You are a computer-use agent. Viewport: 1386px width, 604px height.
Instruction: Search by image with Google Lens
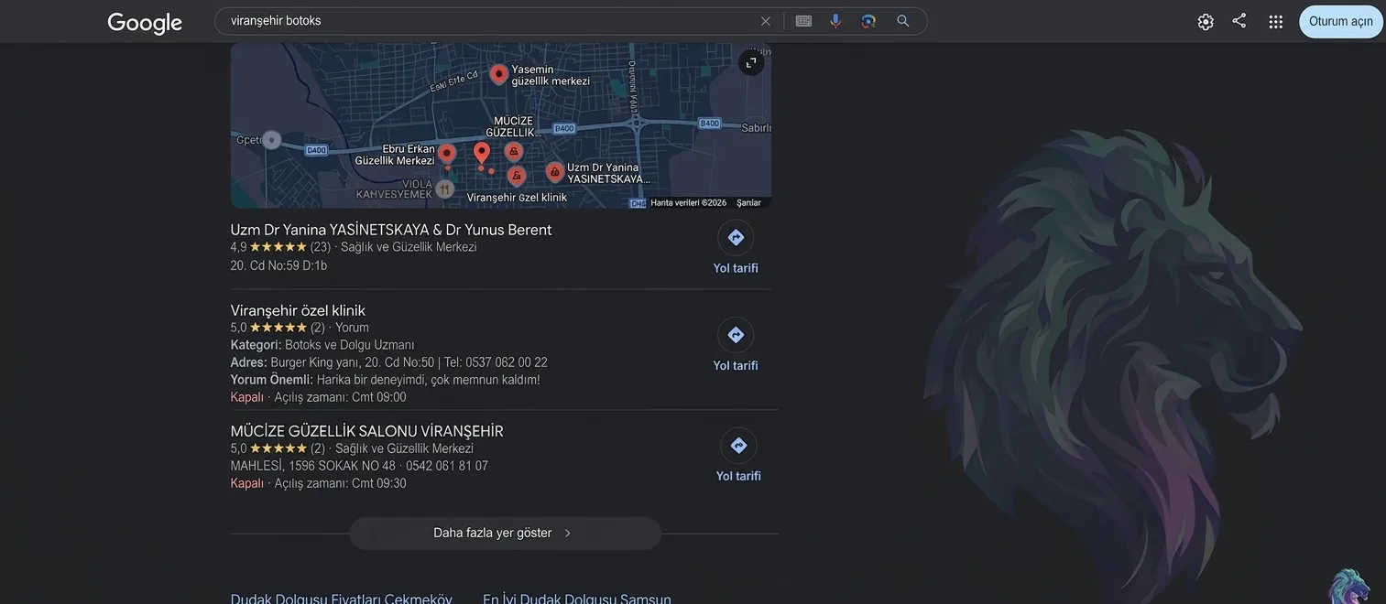[868, 21]
